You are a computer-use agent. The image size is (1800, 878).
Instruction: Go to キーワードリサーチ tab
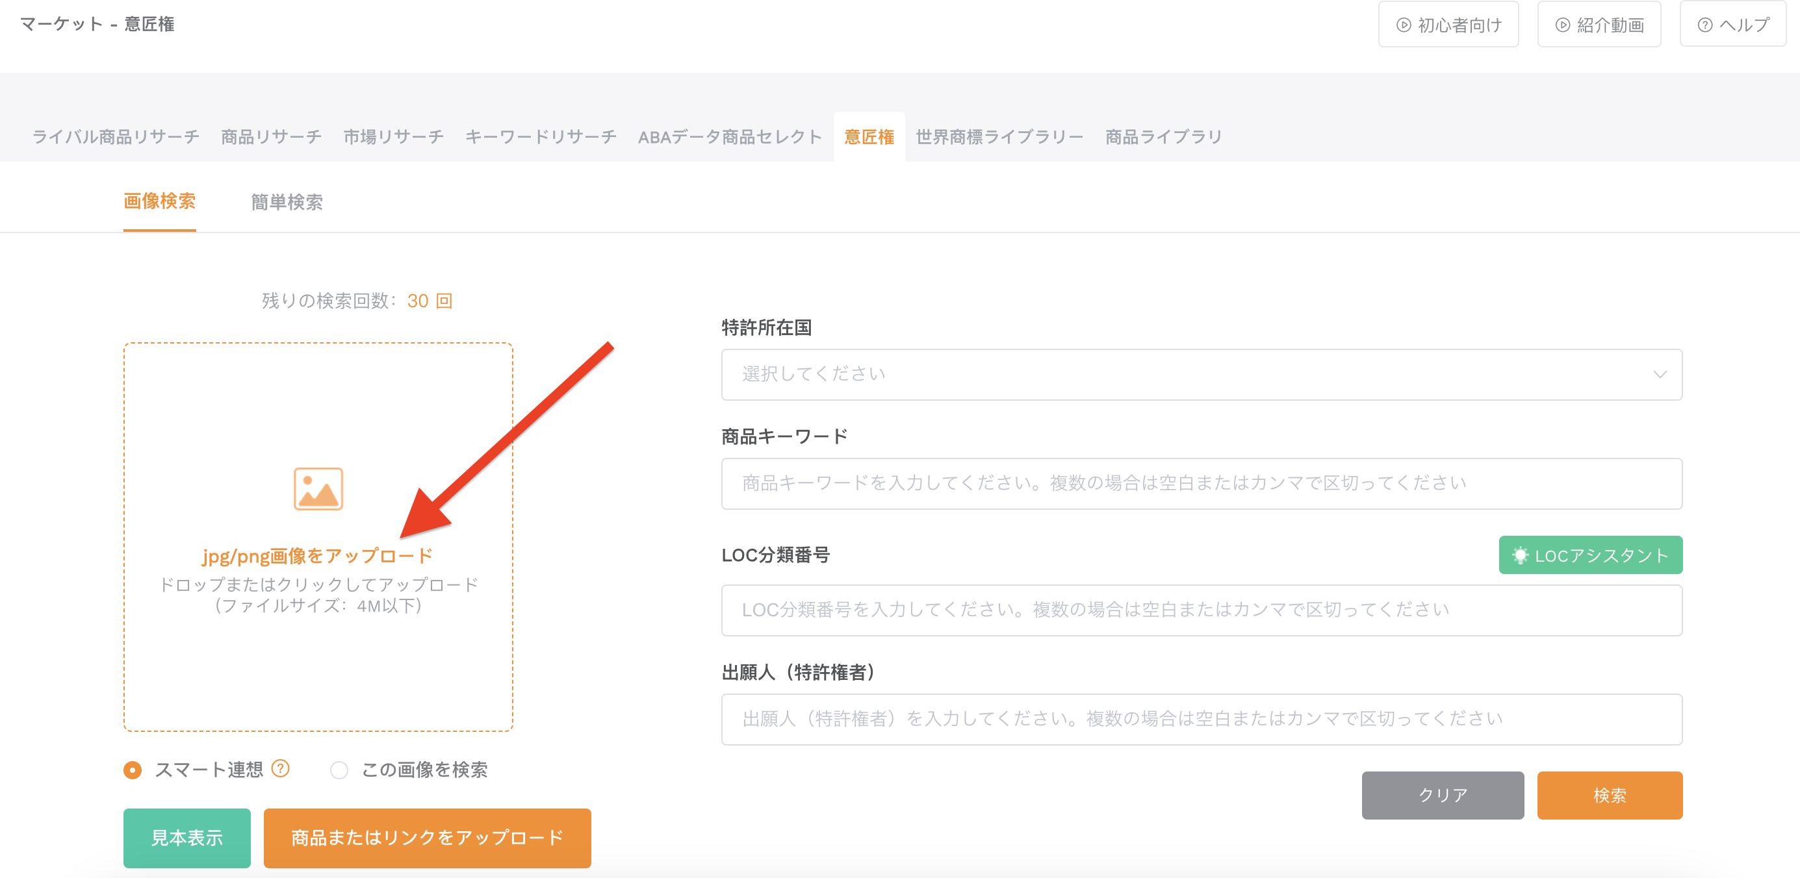(x=541, y=137)
